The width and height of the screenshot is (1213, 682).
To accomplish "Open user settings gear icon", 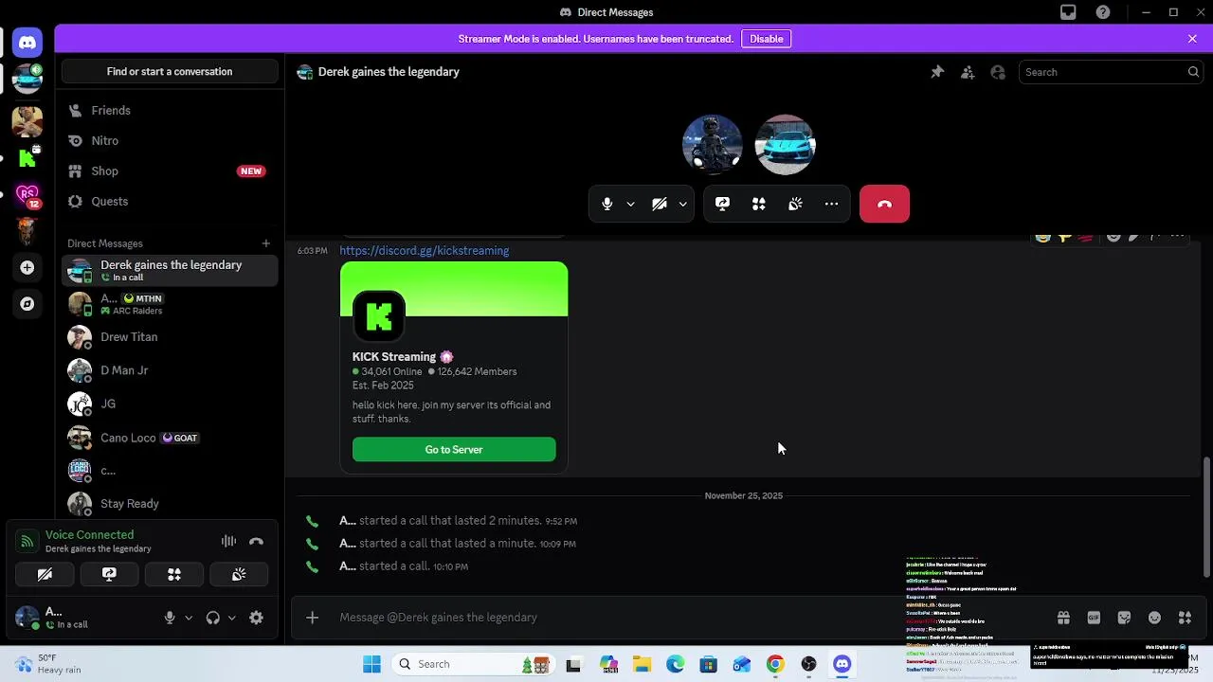I will tap(256, 618).
